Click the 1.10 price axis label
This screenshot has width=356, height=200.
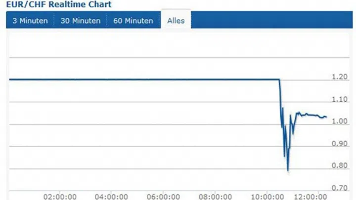click(x=340, y=99)
